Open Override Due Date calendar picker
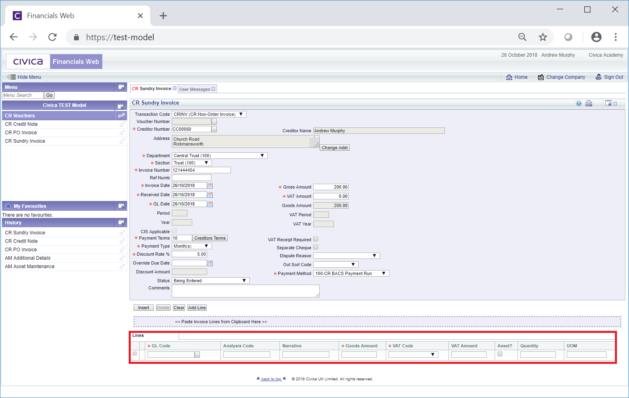Viewport: 629px width, 398px height. coord(210,263)
